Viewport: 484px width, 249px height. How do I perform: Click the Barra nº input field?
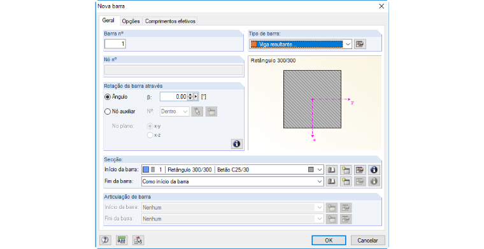(x=115, y=44)
